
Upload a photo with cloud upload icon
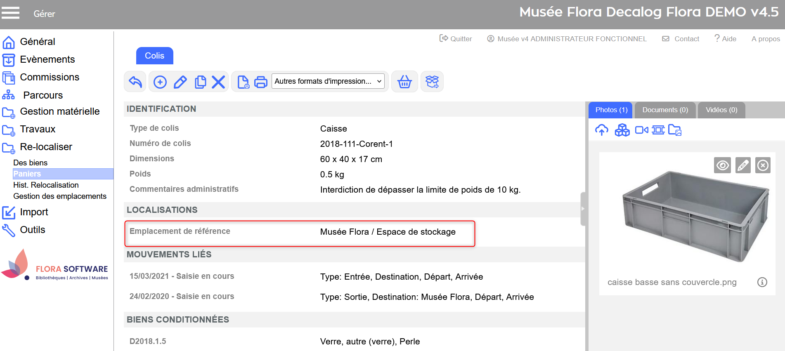coord(601,130)
